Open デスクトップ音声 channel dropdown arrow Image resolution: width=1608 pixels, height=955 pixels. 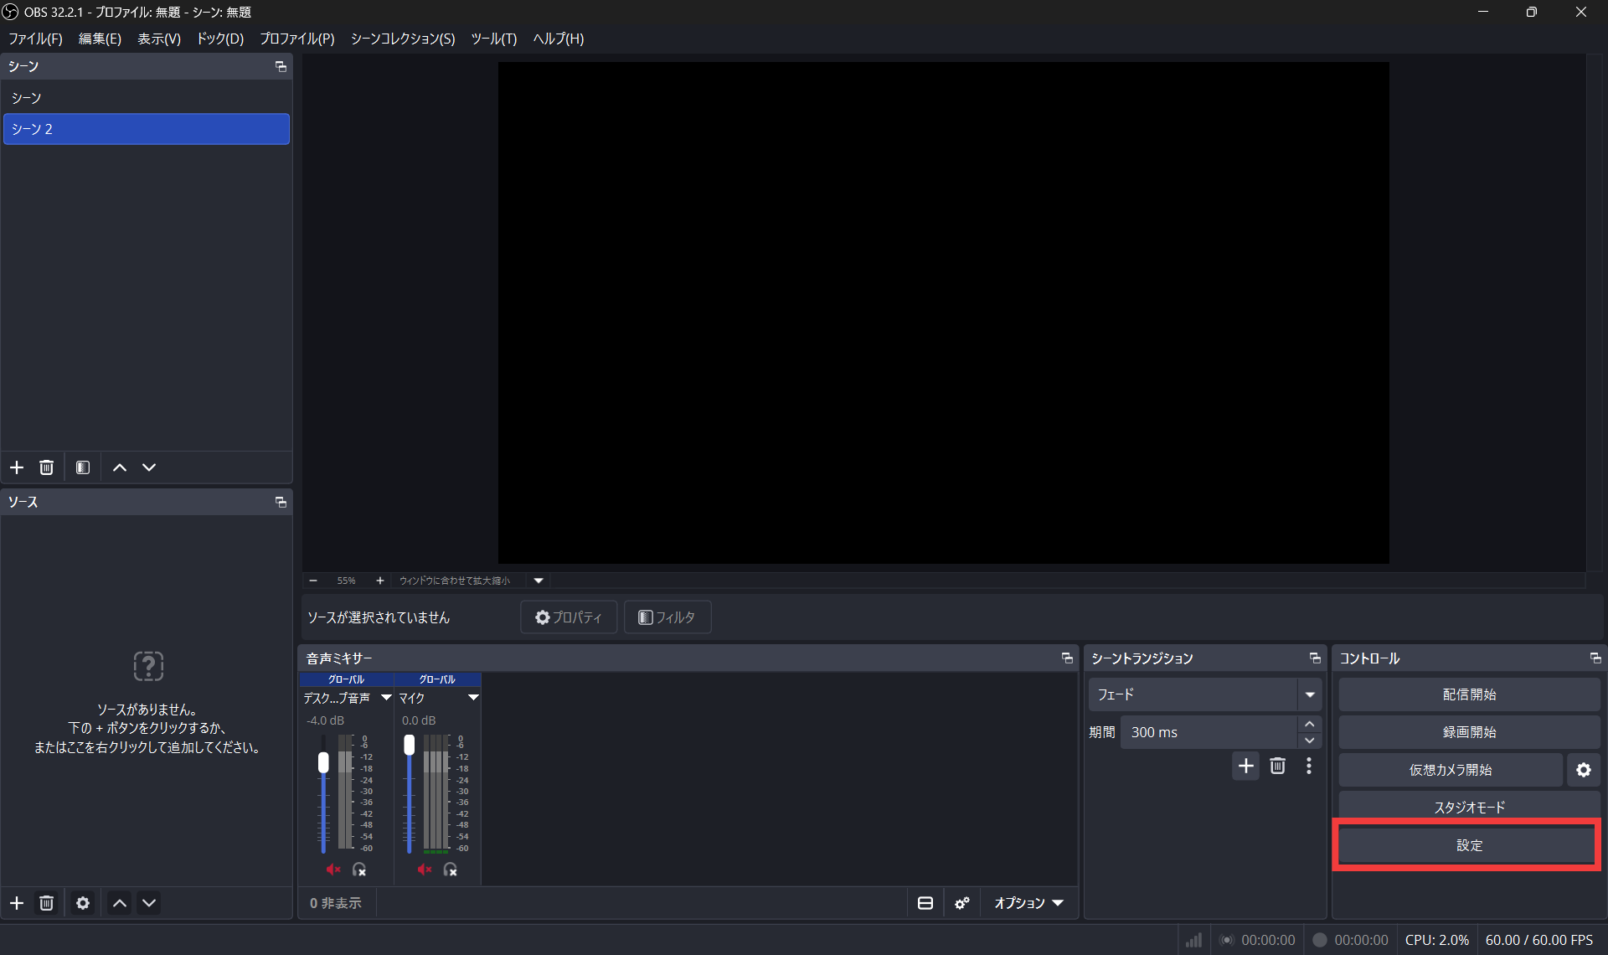pyautogui.click(x=386, y=698)
